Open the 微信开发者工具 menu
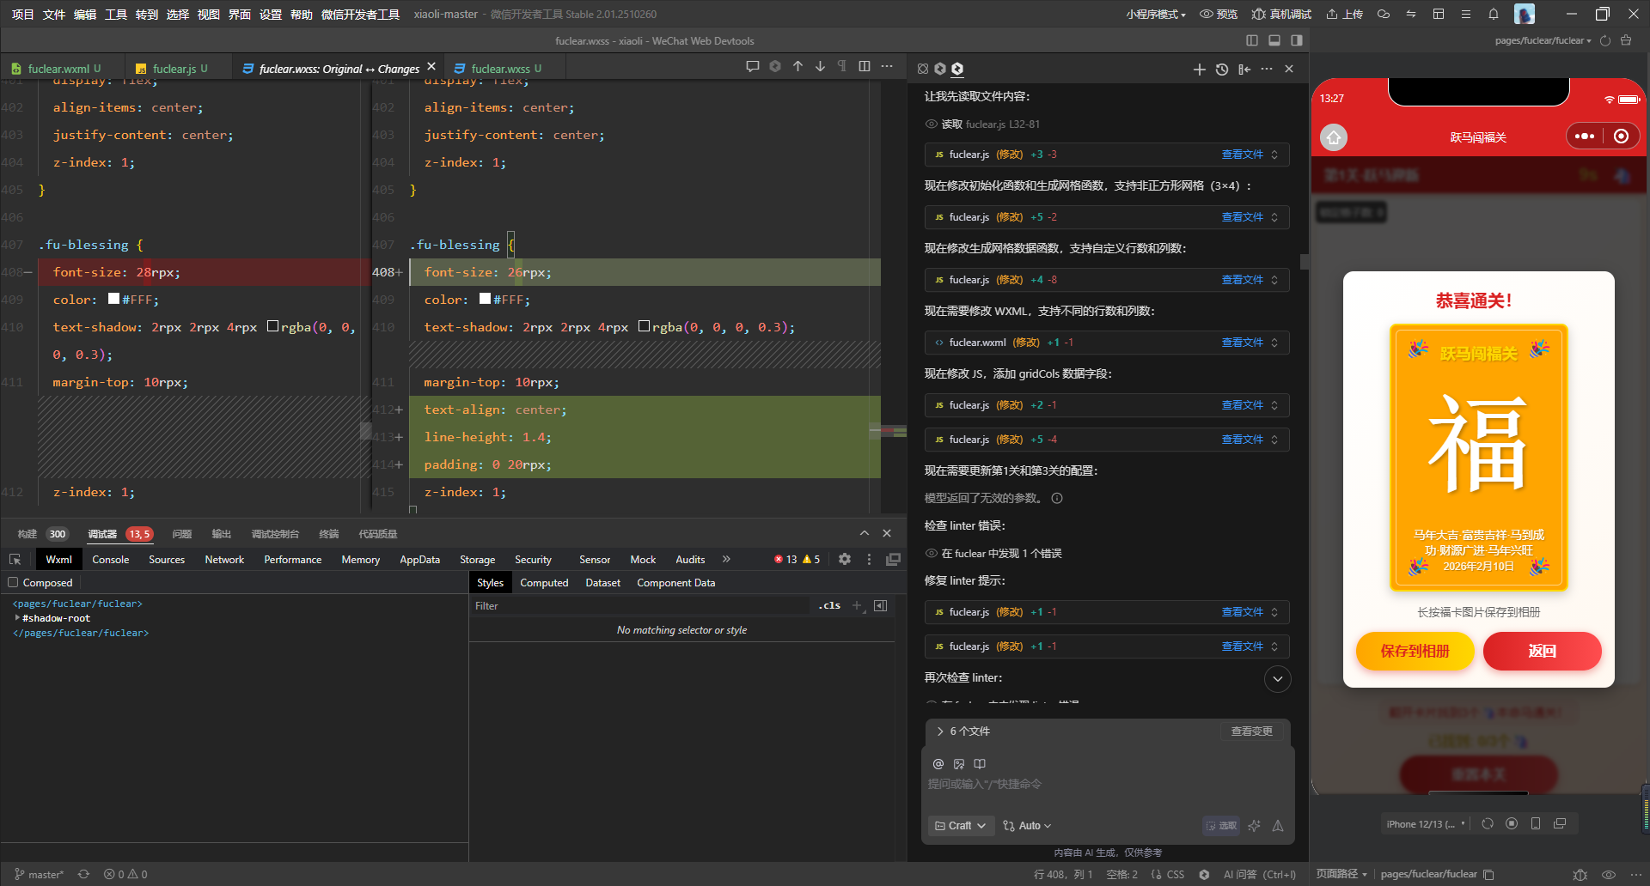This screenshot has height=886, width=1650. pos(360,15)
